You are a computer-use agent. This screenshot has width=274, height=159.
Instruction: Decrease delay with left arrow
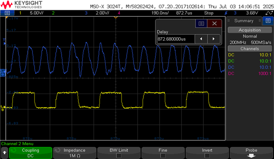click(x=201, y=39)
